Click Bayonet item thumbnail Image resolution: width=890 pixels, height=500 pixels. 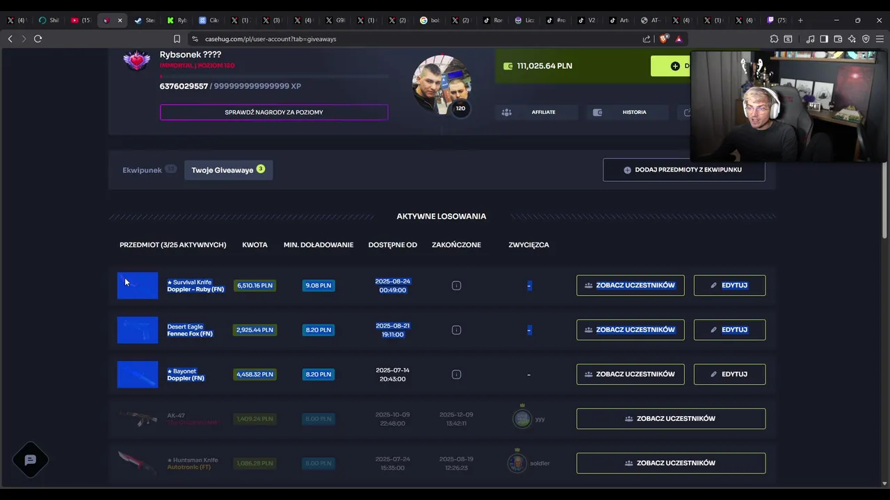[x=138, y=374]
